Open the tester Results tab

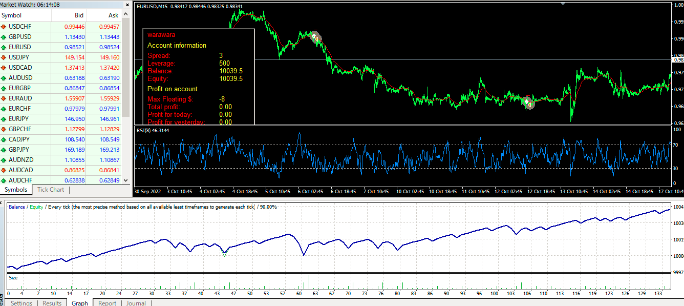tap(52, 303)
